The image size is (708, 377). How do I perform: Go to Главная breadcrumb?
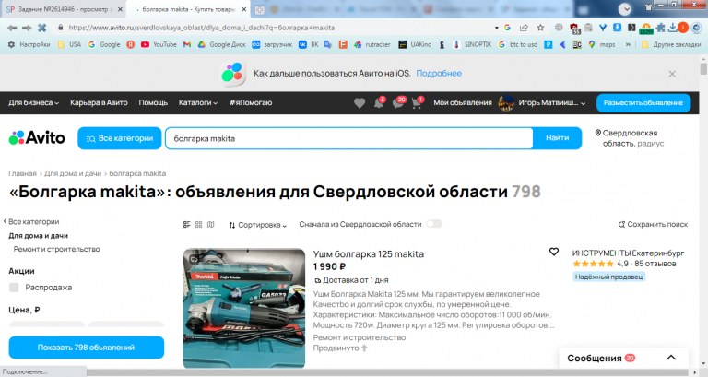22,174
